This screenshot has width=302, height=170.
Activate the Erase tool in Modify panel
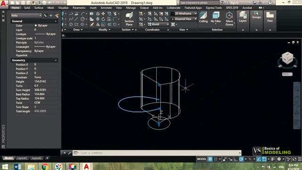(x=92, y=25)
